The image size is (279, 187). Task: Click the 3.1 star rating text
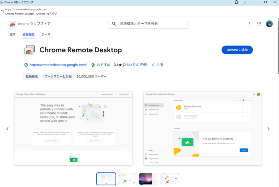(118, 65)
